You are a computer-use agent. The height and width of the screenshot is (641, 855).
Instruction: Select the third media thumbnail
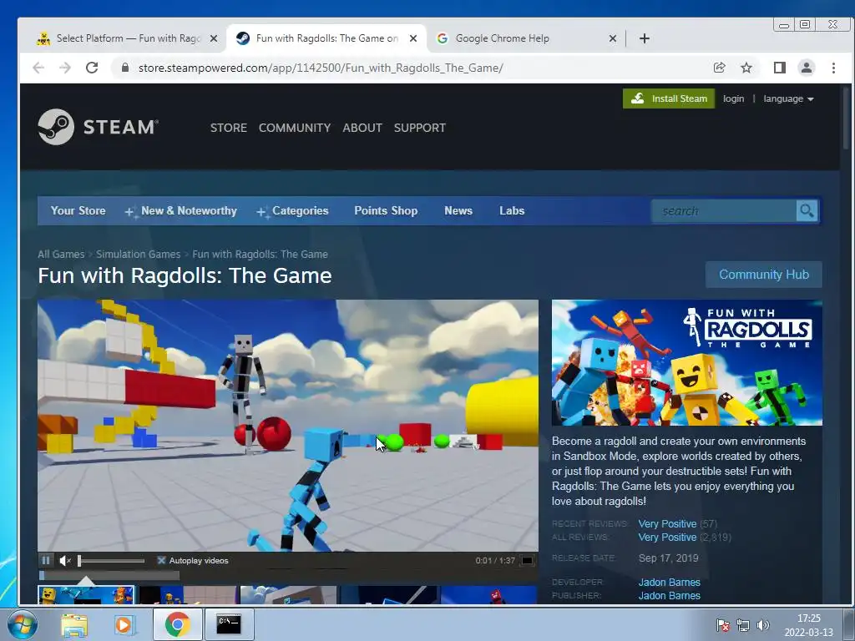pyautogui.click(x=288, y=594)
